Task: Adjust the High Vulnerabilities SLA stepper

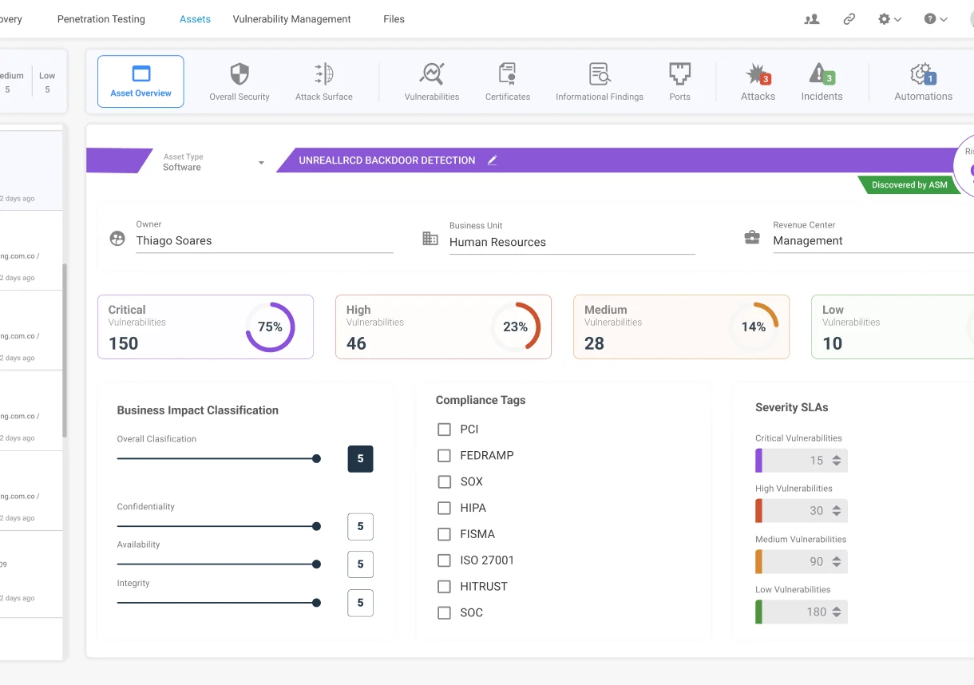Action: tap(837, 511)
